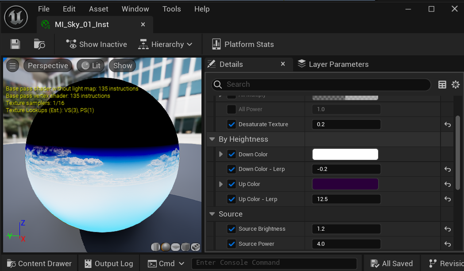Image resolution: width=464 pixels, height=271 pixels.
Task: Select the Details tab
Action: click(231, 64)
